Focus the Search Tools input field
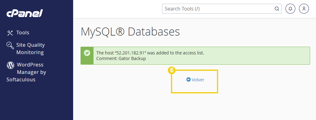The height and width of the screenshot is (120, 316). coord(222,9)
